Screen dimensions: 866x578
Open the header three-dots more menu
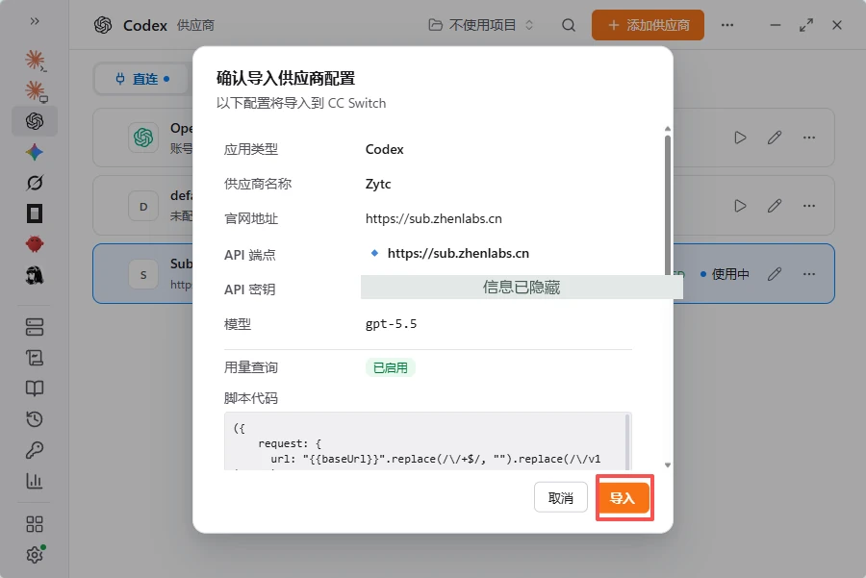(x=727, y=25)
